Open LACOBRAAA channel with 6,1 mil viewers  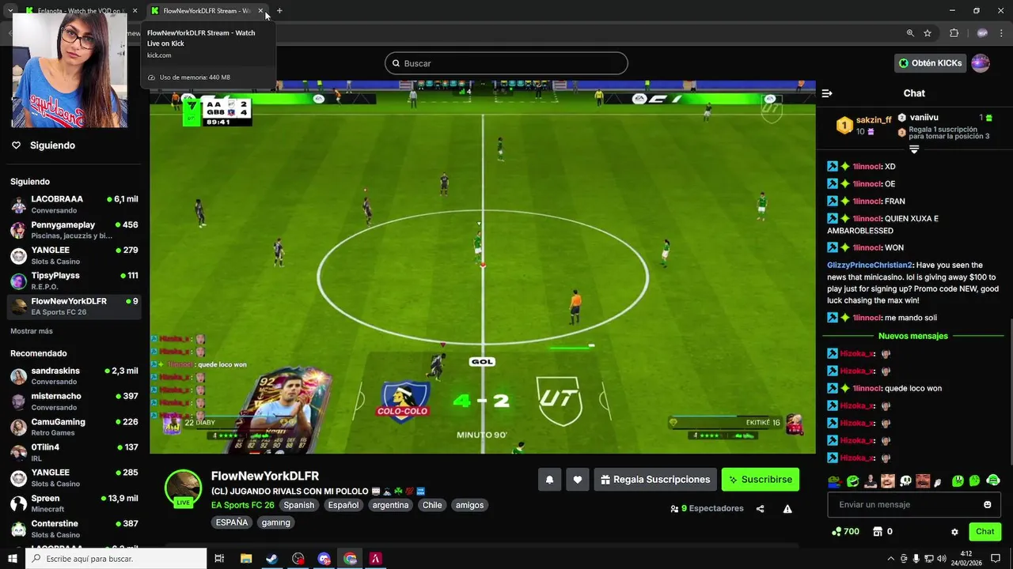click(74, 205)
